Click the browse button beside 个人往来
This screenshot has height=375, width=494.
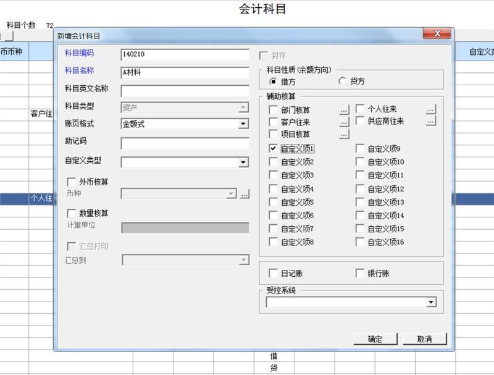[x=431, y=110]
